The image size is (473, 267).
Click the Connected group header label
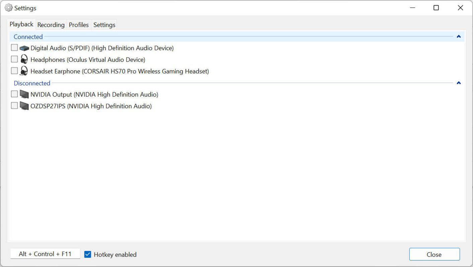click(28, 37)
